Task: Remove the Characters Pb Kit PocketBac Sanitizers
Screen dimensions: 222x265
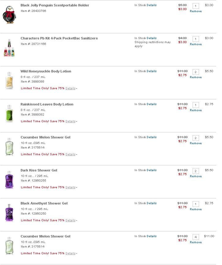Action: coord(196,44)
